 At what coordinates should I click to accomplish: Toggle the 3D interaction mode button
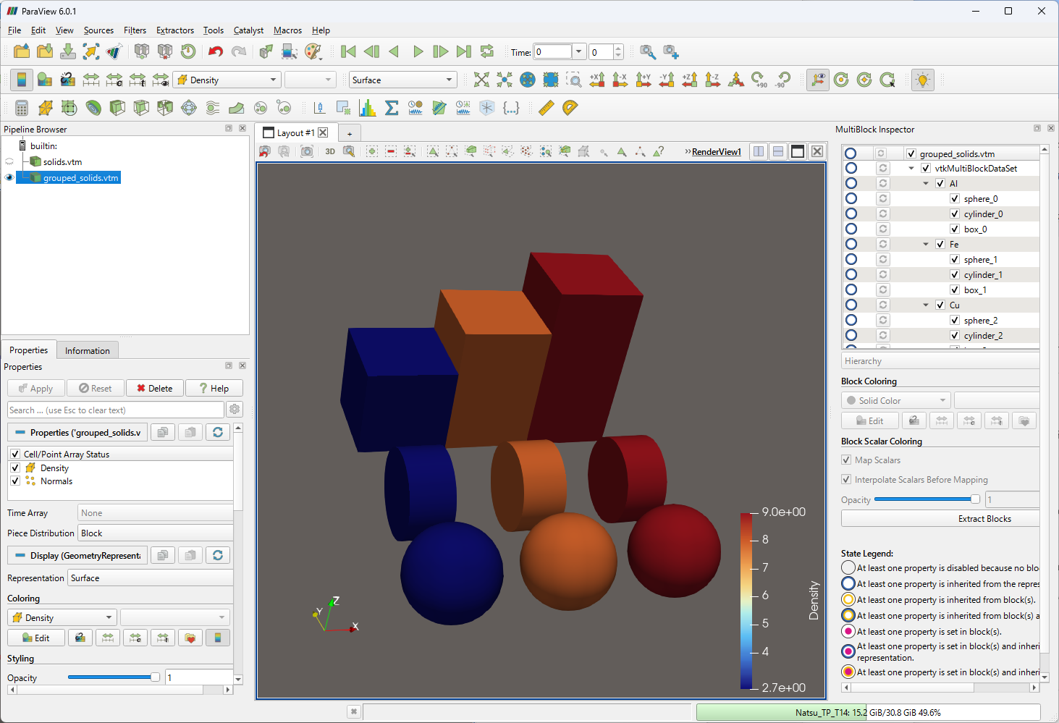point(330,151)
